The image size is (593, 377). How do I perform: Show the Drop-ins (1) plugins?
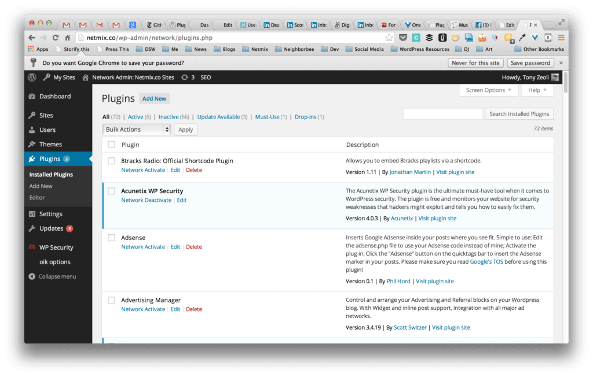pos(309,117)
